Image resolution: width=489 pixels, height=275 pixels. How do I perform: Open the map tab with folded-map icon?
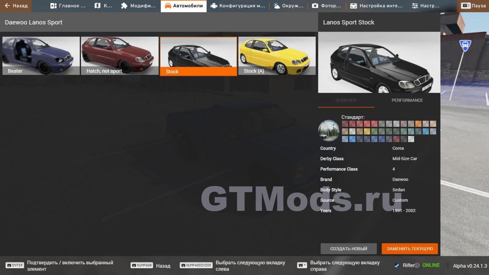(103, 6)
